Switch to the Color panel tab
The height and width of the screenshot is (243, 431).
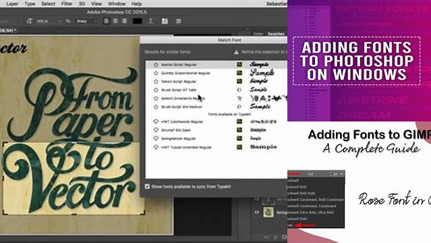(258, 34)
